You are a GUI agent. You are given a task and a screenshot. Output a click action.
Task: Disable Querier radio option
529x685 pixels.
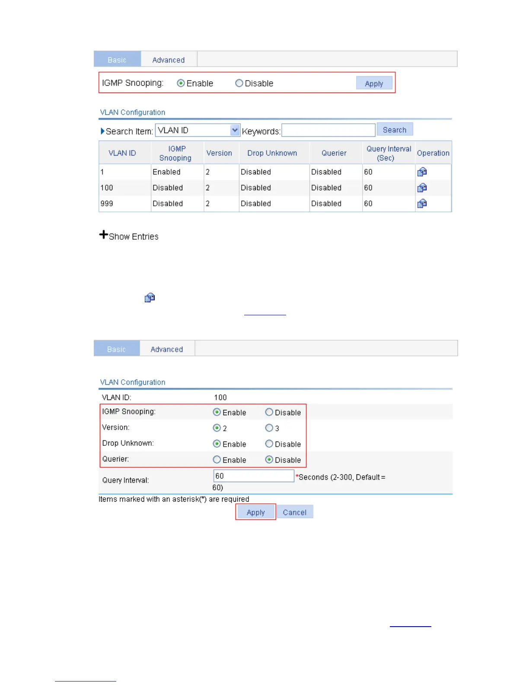click(269, 460)
